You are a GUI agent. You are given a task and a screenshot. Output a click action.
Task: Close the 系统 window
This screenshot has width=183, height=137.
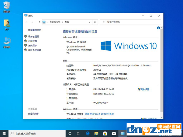(159, 16)
